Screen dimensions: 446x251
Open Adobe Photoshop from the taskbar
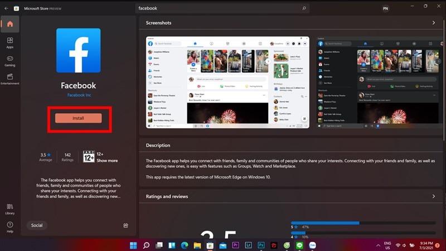(x=261, y=245)
